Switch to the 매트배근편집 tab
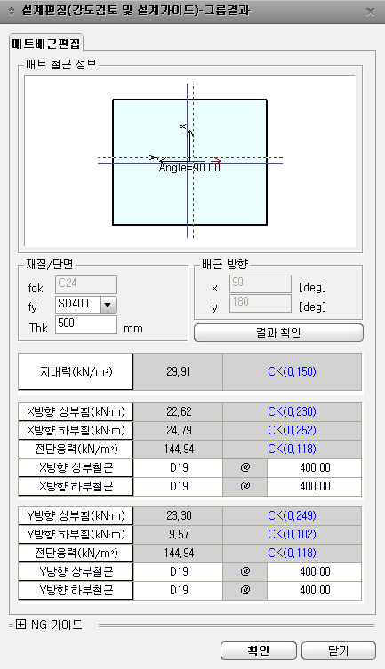The image size is (385, 669). pos(46,44)
